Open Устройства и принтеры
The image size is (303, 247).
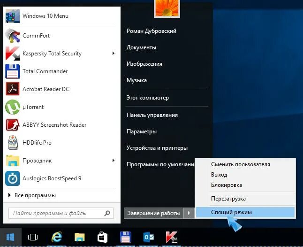(x=157, y=148)
